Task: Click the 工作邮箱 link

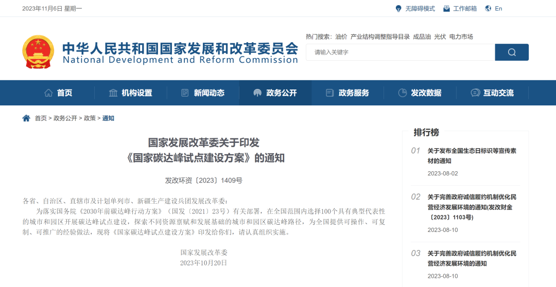Action: pyautogui.click(x=465, y=9)
